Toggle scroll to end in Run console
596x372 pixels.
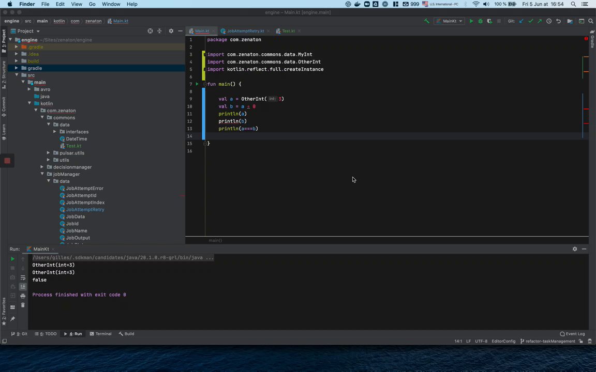point(23,287)
